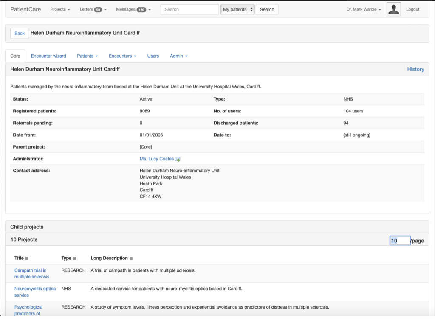Open Dr. Mark Wardle user menu
This screenshot has width=435, height=326.
pyautogui.click(x=363, y=9)
